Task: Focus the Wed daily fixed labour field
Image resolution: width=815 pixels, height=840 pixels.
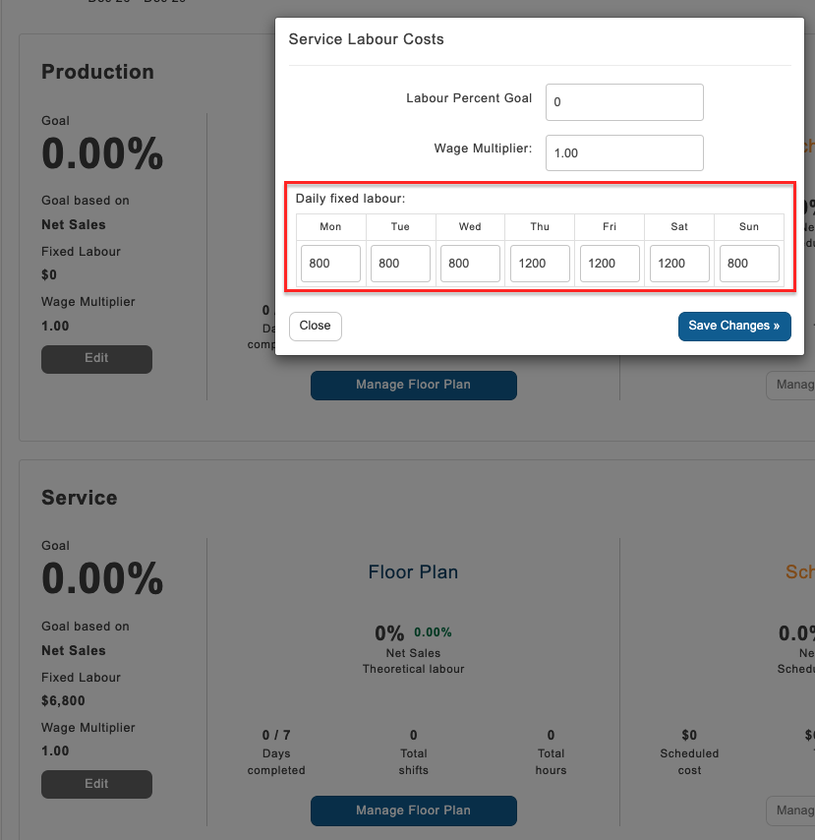Action: (470, 264)
